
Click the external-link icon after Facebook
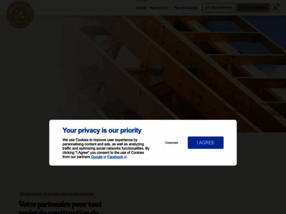click(x=125, y=157)
